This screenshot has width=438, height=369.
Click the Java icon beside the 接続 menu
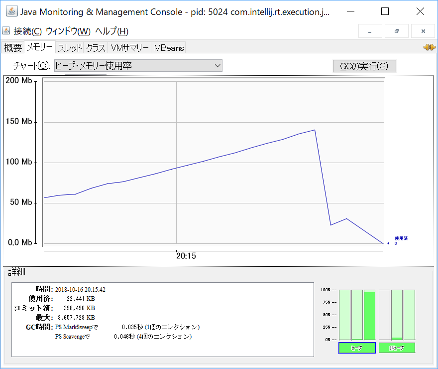point(6,31)
